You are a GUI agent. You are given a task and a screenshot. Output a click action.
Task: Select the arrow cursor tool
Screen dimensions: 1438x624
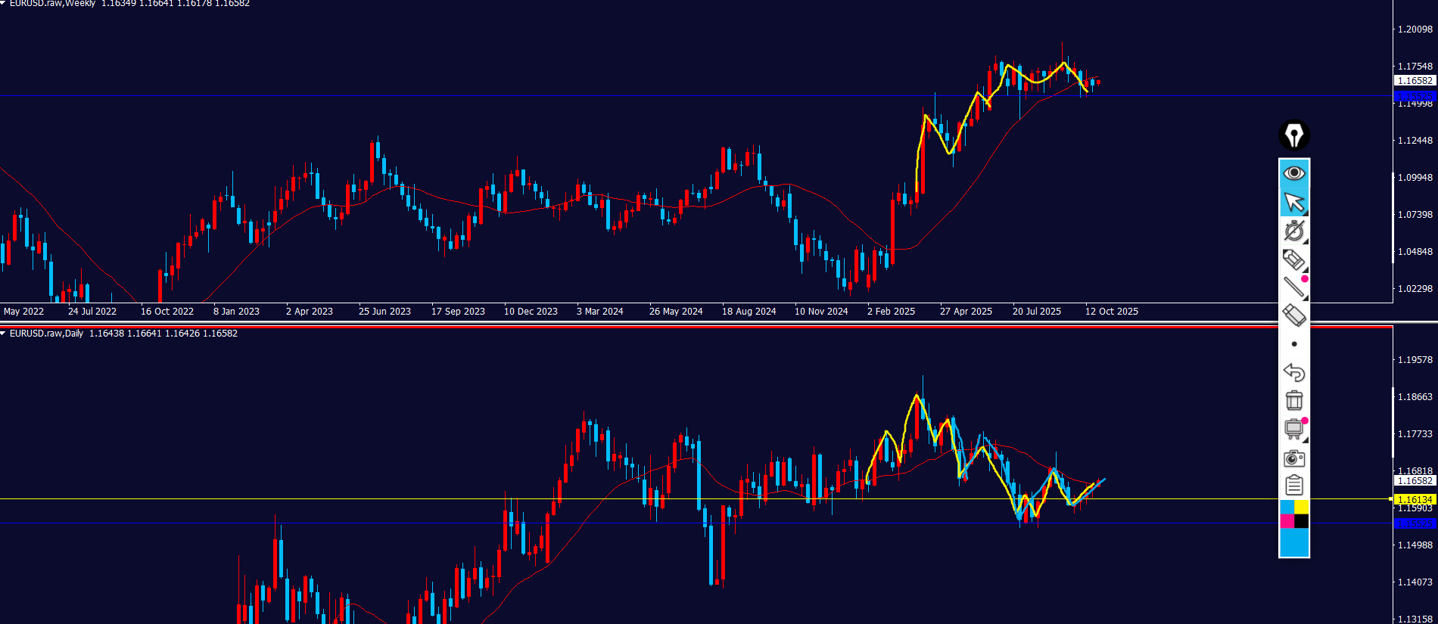click(1294, 202)
